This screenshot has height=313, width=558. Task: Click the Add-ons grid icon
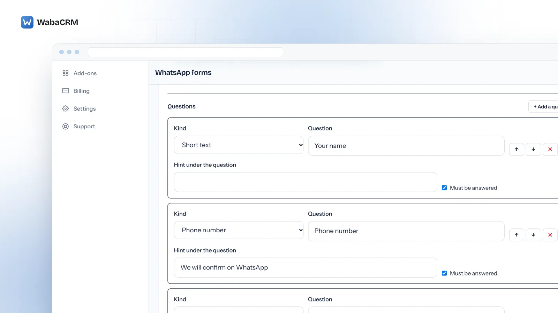pos(66,73)
